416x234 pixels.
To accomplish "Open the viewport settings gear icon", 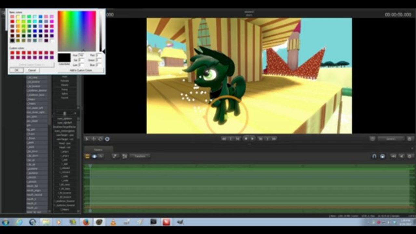I will (x=410, y=139).
